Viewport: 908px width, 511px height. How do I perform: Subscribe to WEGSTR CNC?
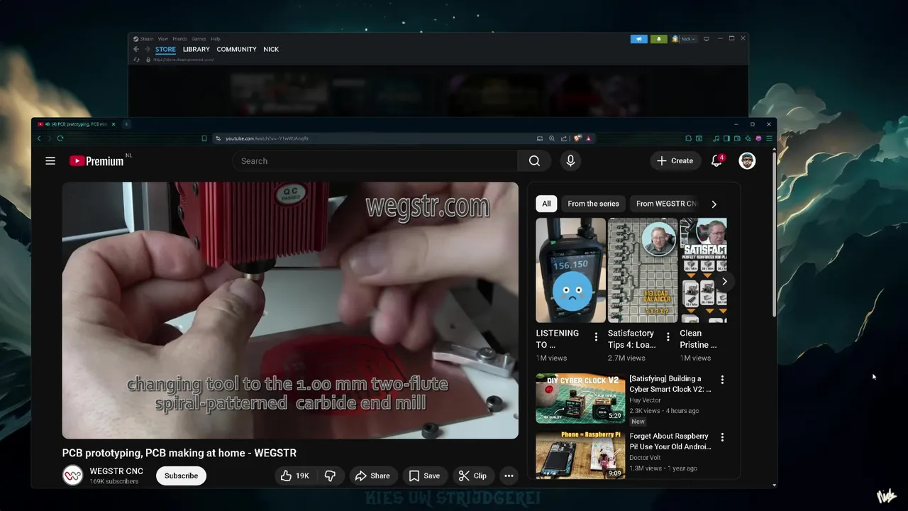(182, 476)
